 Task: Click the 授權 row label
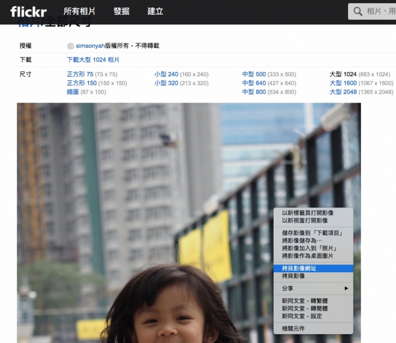tap(25, 46)
